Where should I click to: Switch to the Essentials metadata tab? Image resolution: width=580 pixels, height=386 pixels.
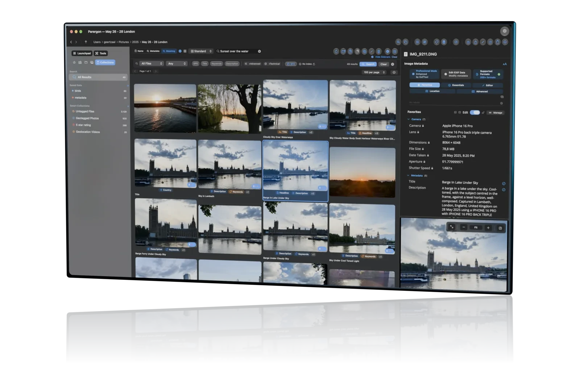(x=456, y=85)
